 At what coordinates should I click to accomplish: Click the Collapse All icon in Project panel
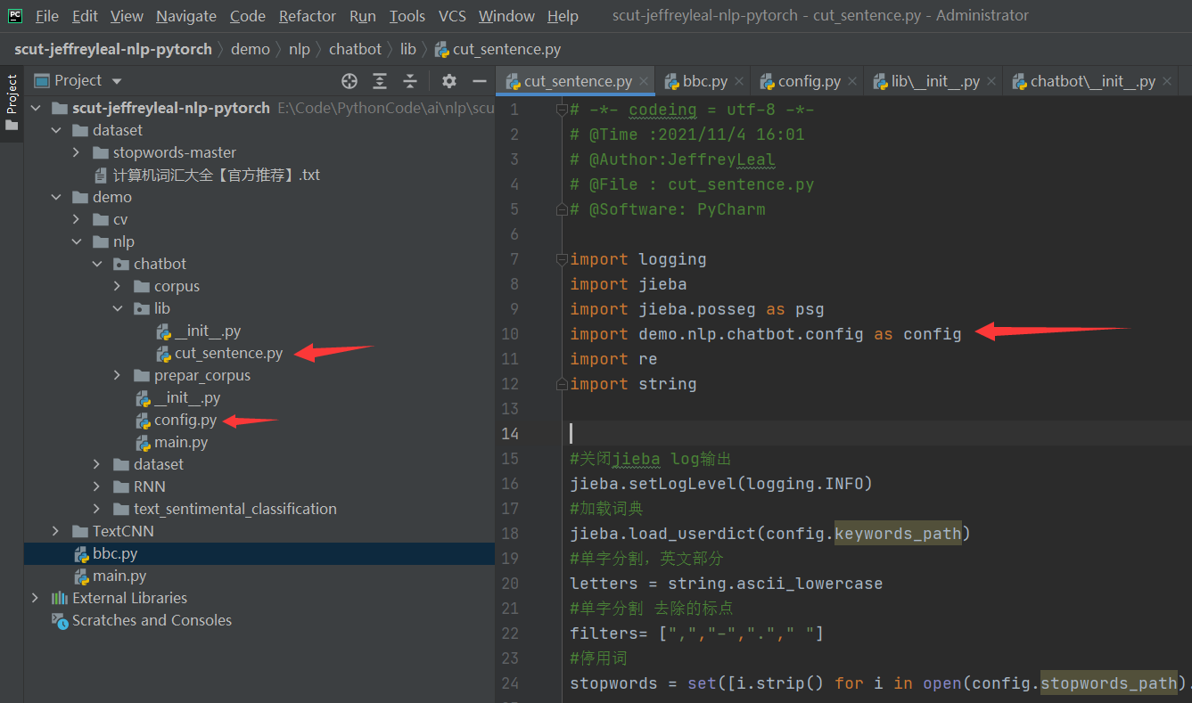pyautogui.click(x=410, y=81)
